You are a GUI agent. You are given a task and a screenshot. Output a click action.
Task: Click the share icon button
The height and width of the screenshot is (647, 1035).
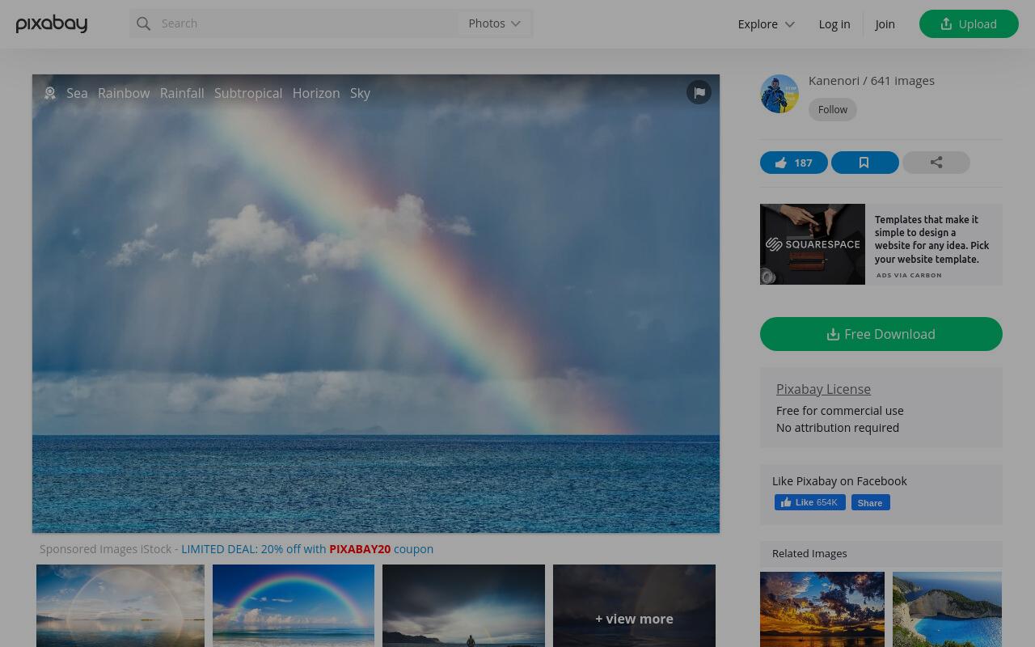point(936,163)
